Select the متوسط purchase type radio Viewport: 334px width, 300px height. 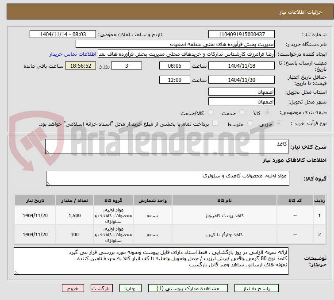[250, 123]
